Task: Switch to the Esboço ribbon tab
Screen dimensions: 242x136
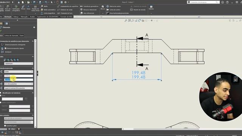Action: 16,17
